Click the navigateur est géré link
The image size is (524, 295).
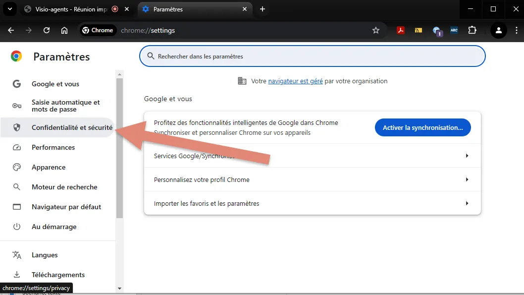pos(295,81)
